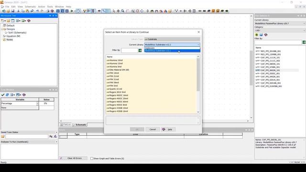This screenshot has width=306, height=172.
Task: Click the help book icon in Part Selector panel
Action: coord(266,35)
